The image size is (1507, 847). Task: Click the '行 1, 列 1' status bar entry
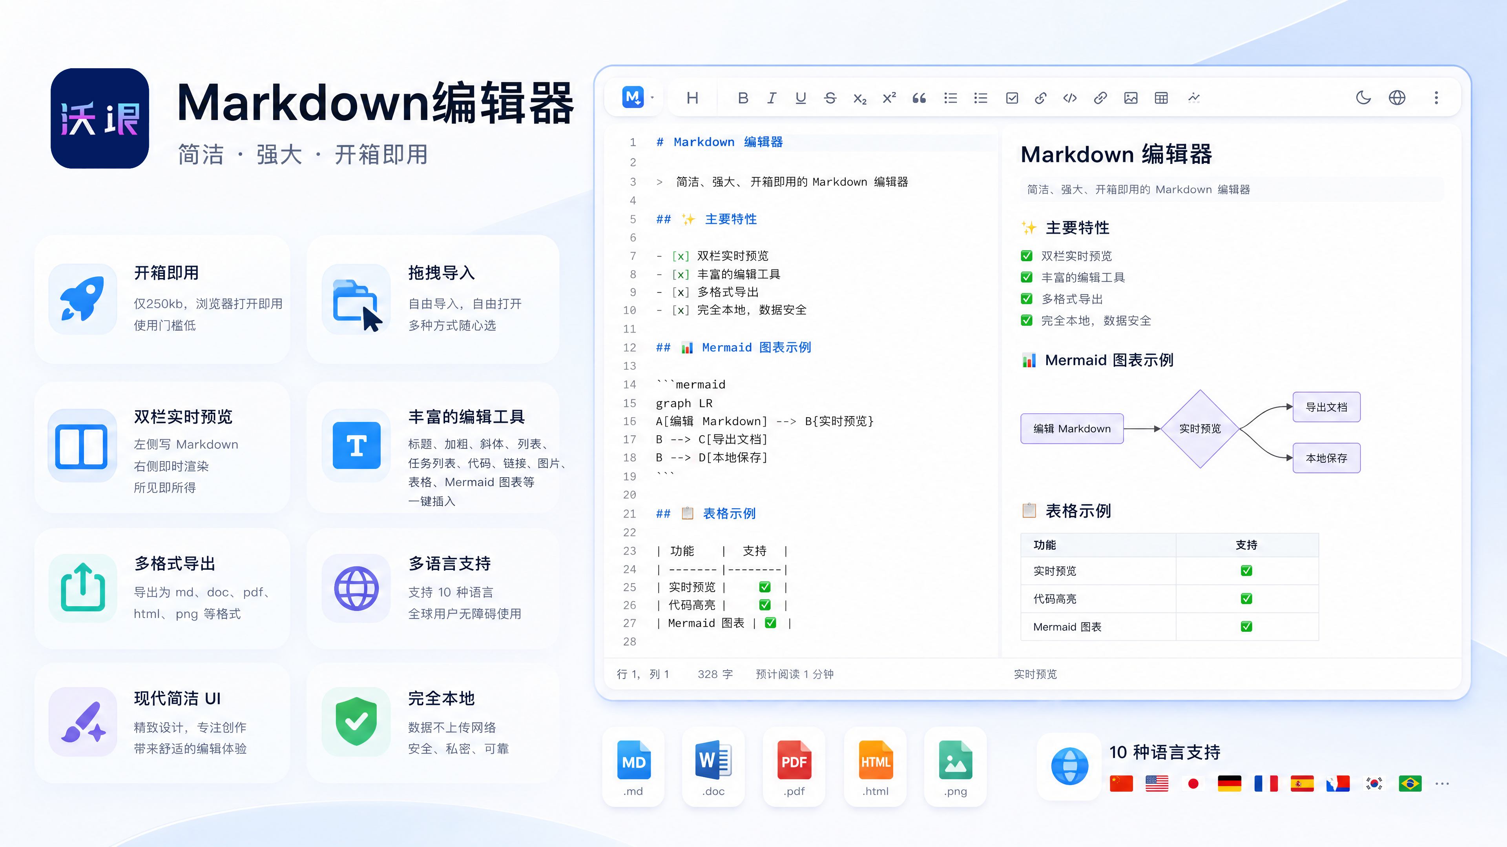point(643,674)
